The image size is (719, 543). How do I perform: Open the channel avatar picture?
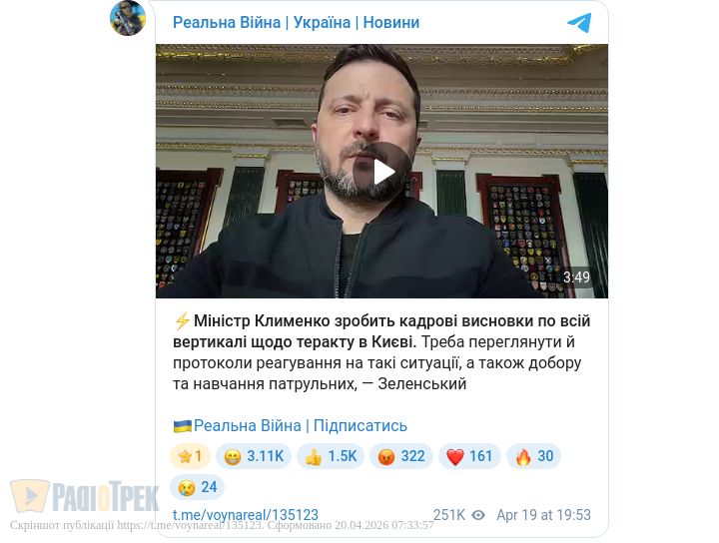tap(128, 18)
